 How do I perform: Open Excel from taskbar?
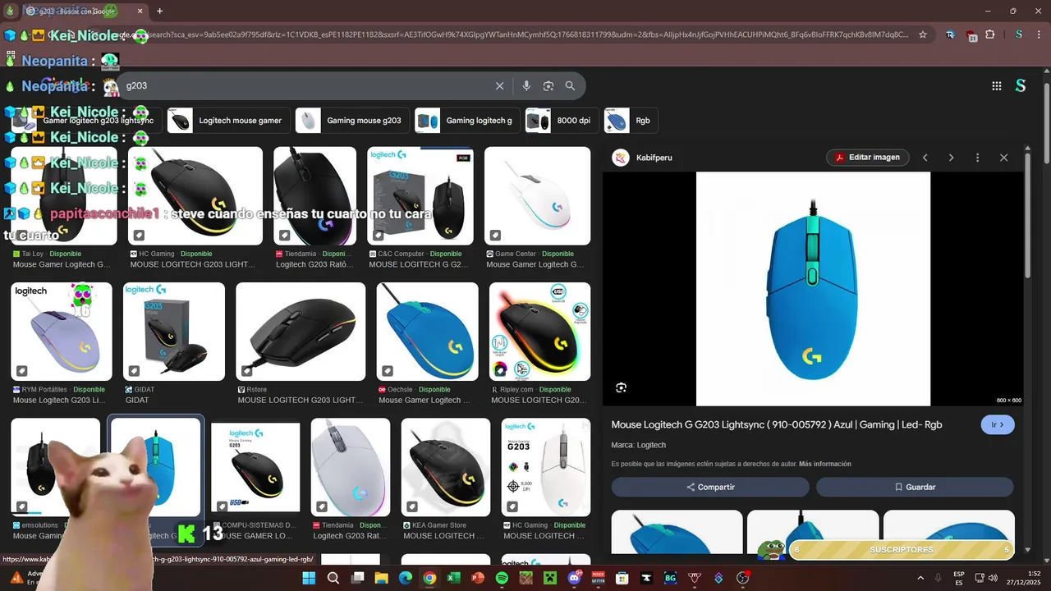[453, 578]
